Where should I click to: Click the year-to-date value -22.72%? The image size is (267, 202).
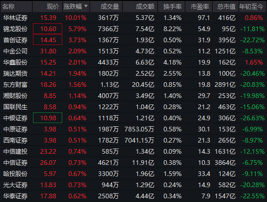point(252,40)
